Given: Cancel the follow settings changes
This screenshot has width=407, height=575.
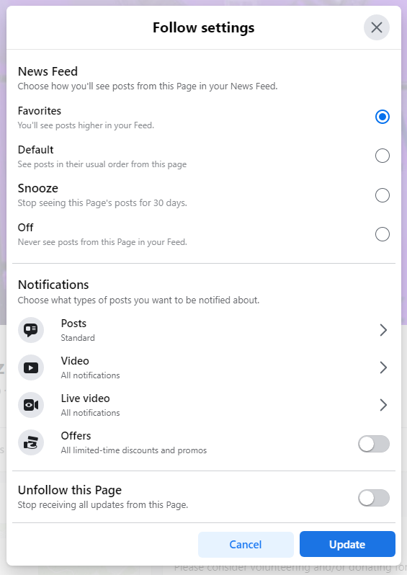Looking at the screenshot, I should 246,544.
